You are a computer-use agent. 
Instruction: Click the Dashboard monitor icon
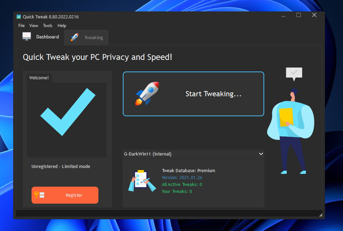click(x=27, y=36)
